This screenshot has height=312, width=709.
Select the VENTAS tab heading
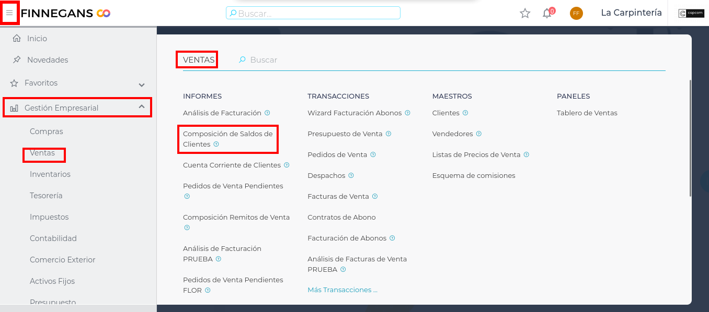click(199, 60)
